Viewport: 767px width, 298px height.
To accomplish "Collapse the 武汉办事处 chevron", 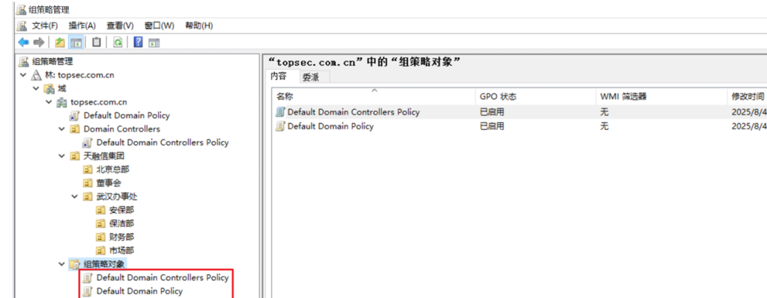I will coord(74,197).
